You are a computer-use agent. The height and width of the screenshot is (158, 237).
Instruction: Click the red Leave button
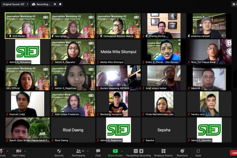click(x=233, y=153)
